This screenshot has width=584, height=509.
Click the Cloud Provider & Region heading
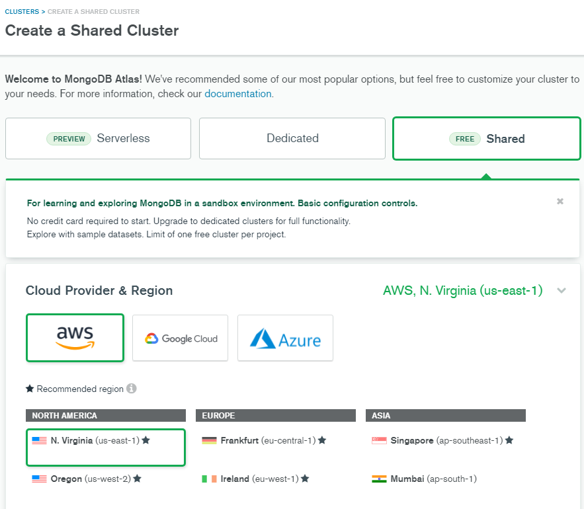pyautogui.click(x=99, y=290)
